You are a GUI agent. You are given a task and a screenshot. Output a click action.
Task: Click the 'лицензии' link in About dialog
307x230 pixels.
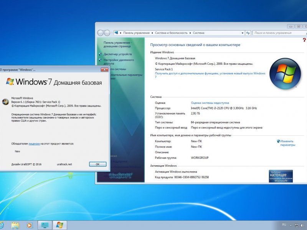click(x=34, y=143)
